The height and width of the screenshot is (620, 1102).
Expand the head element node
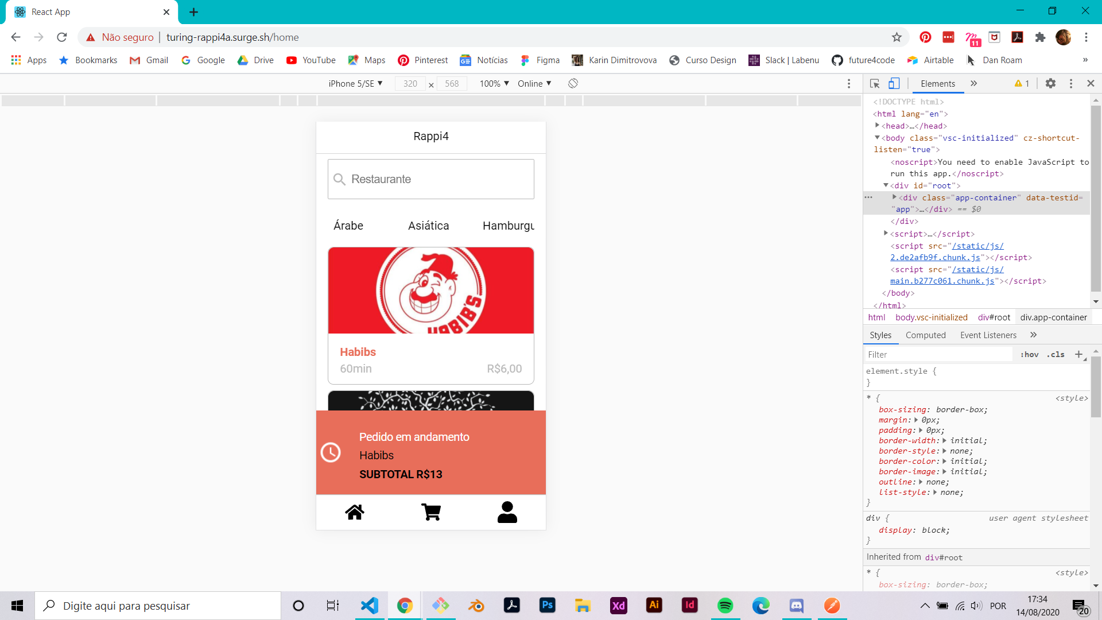click(x=877, y=125)
